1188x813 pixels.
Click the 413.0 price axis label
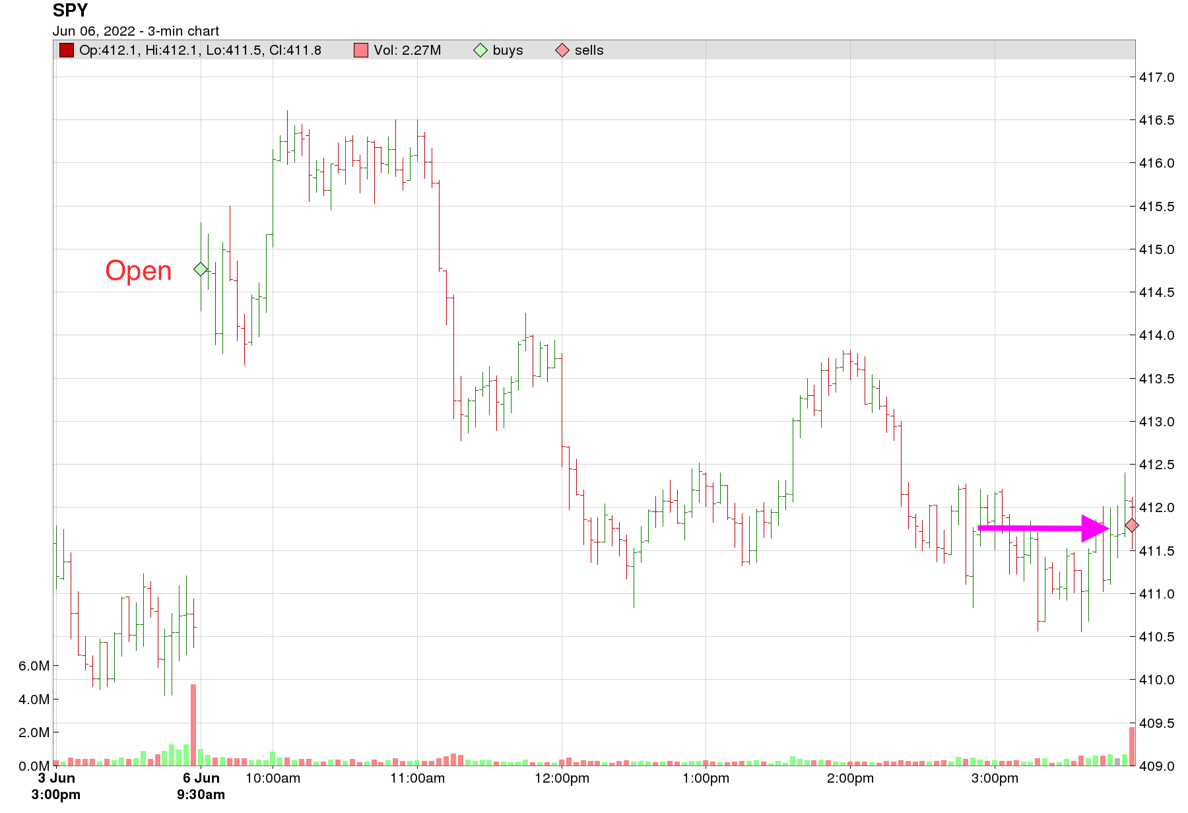pyautogui.click(x=1157, y=422)
